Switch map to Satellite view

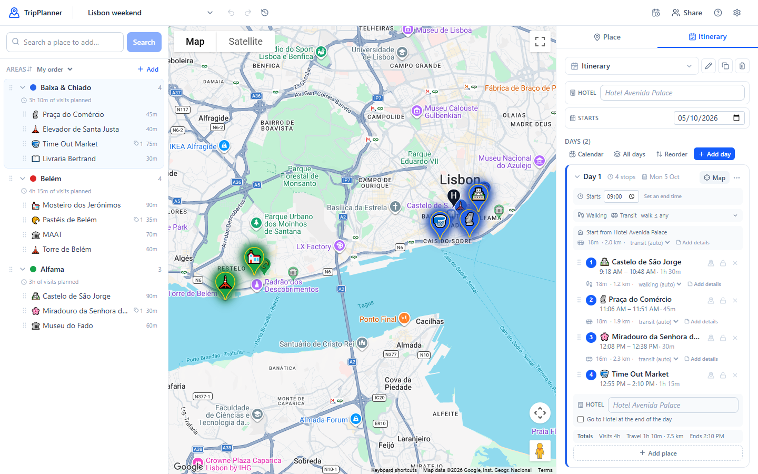pos(245,42)
